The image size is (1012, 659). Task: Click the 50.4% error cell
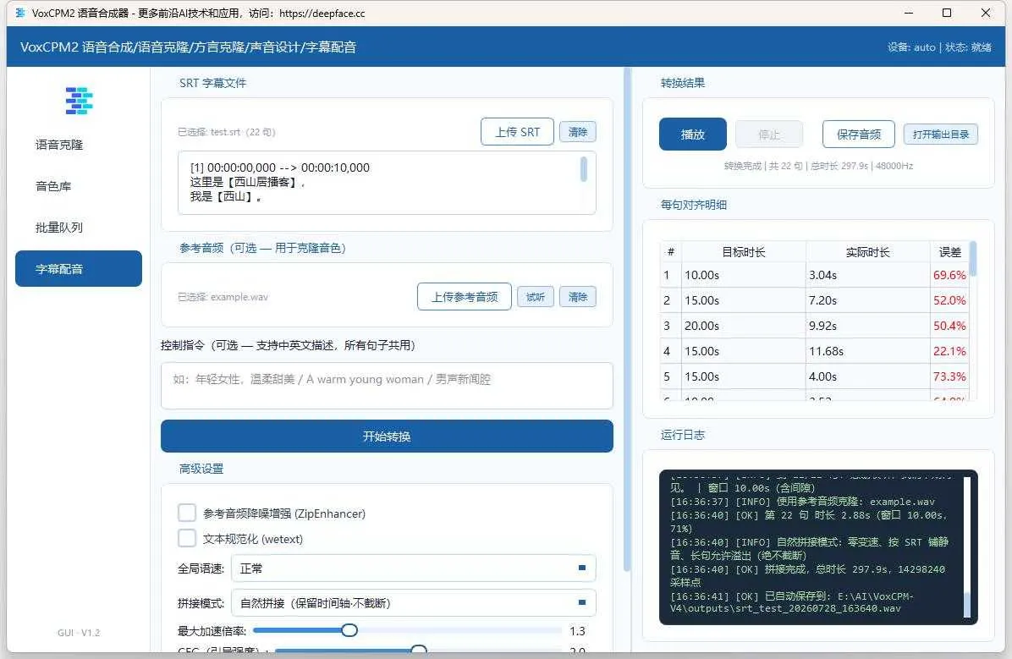tap(949, 326)
